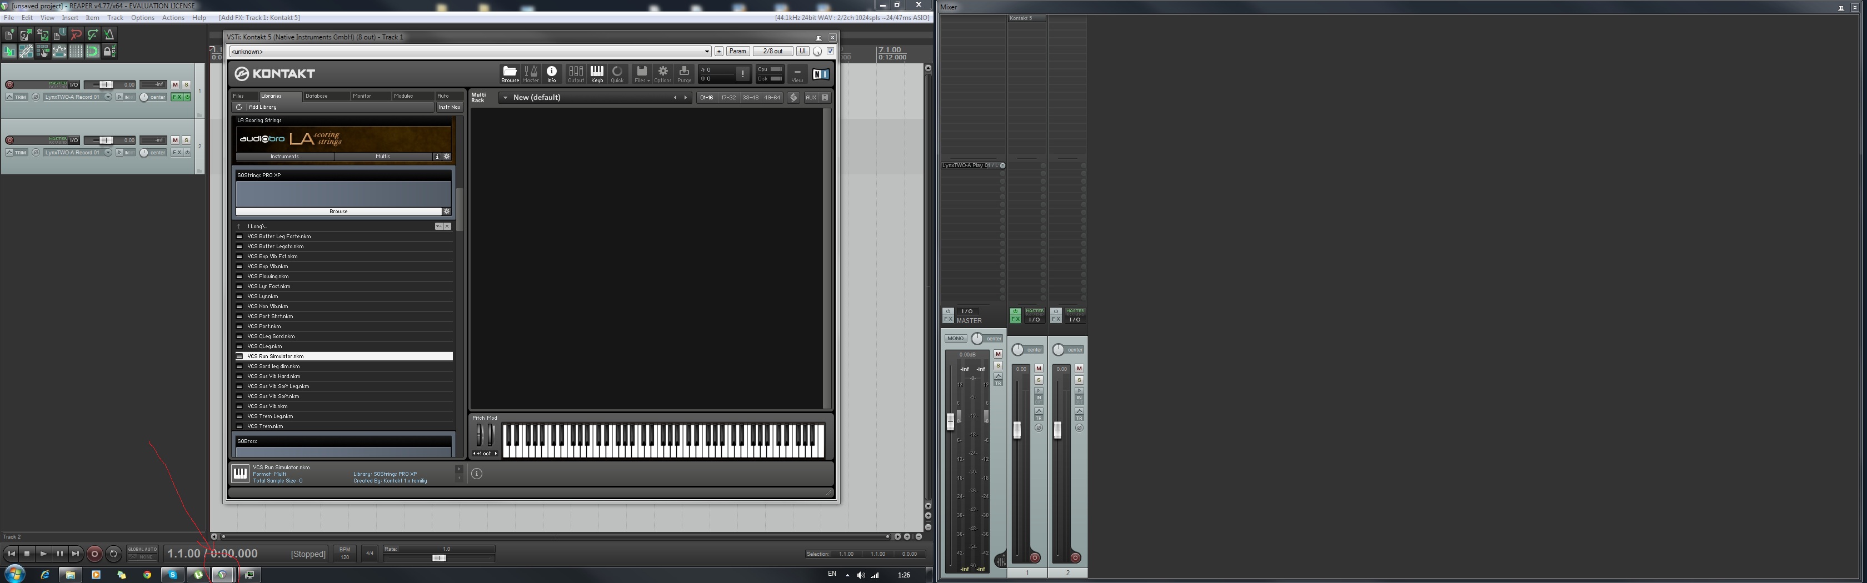Click the Param button in the FX window
This screenshot has height=583, width=1867.
738,52
